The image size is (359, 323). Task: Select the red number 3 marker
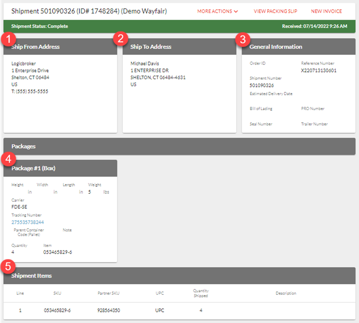(242, 39)
